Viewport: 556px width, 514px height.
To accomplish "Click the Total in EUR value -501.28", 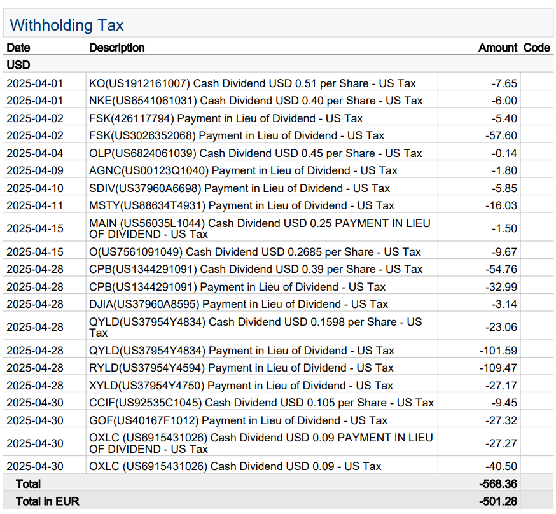I will (x=501, y=501).
